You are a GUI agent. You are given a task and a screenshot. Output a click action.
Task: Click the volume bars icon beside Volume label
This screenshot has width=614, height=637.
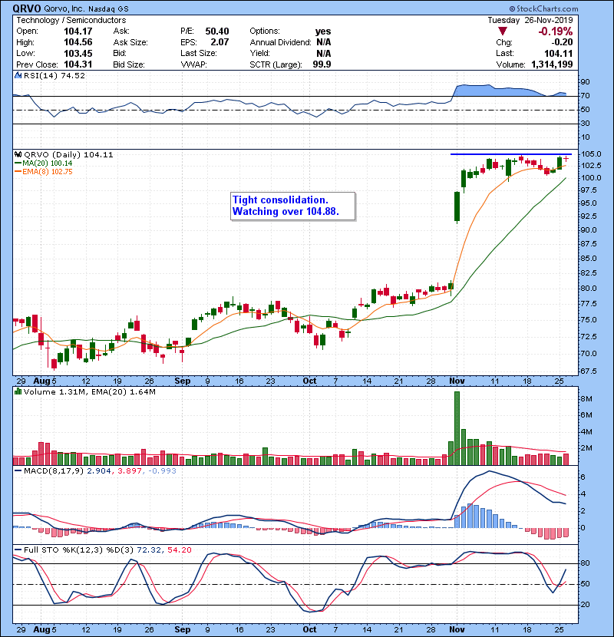point(18,391)
